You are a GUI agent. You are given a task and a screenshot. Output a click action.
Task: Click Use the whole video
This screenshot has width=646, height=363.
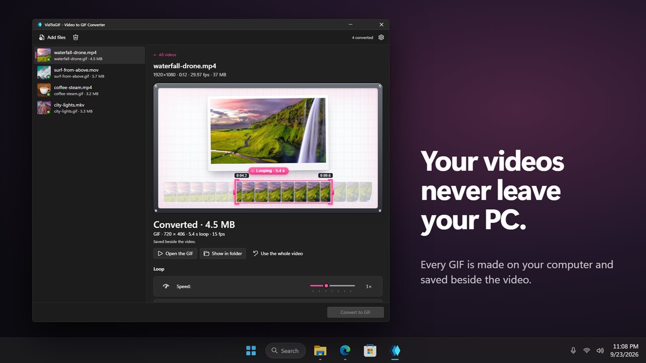(x=278, y=254)
